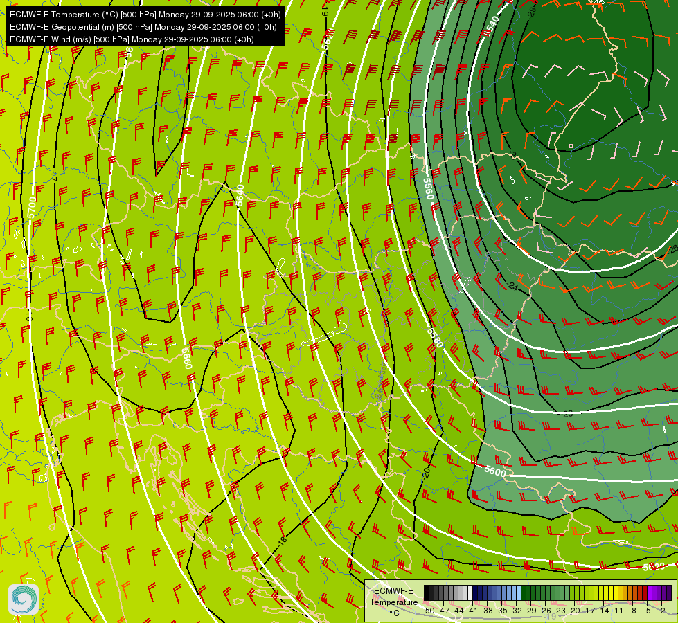
Task: Click the -14 legend tick value
Action: tap(604, 611)
